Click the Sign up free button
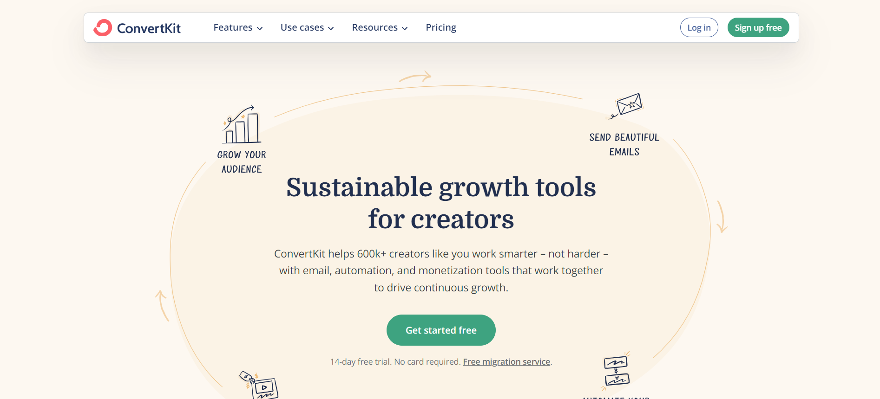 (x=758, y=27)
